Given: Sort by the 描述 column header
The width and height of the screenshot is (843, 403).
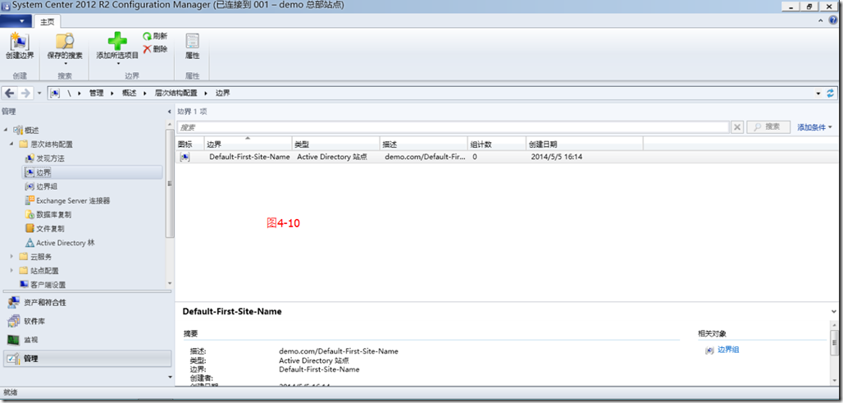Looking at the screenshot, I should point(424,144).
